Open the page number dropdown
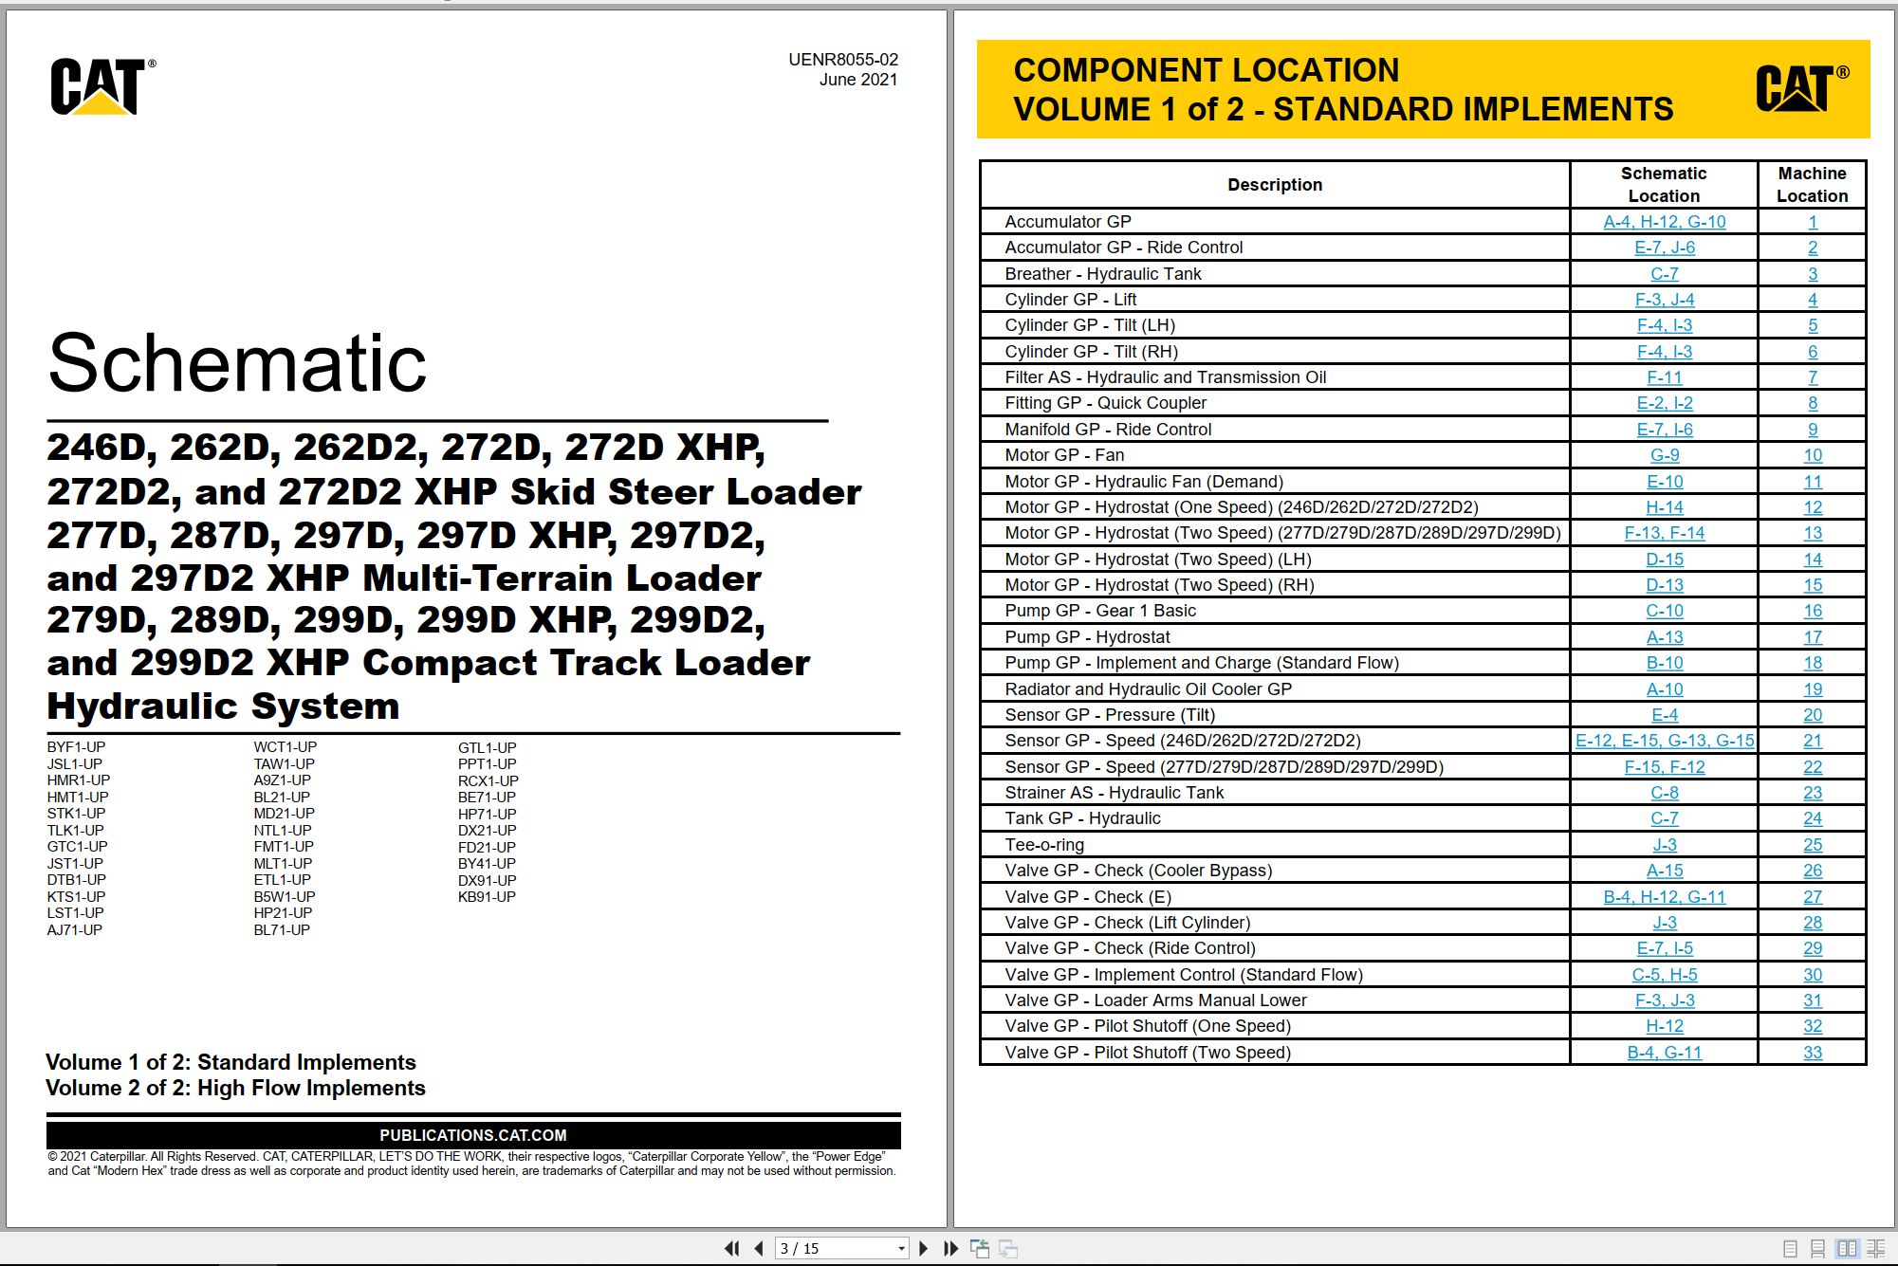This screenshot has width=1898, height=1266. point(901,1249)
